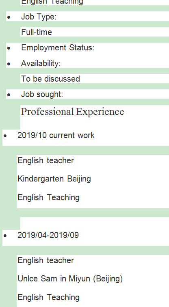This screenshot has height=307, width=169.
Task: Click 'English teacher' under 2019/10 current work
Action: [46, 160]
